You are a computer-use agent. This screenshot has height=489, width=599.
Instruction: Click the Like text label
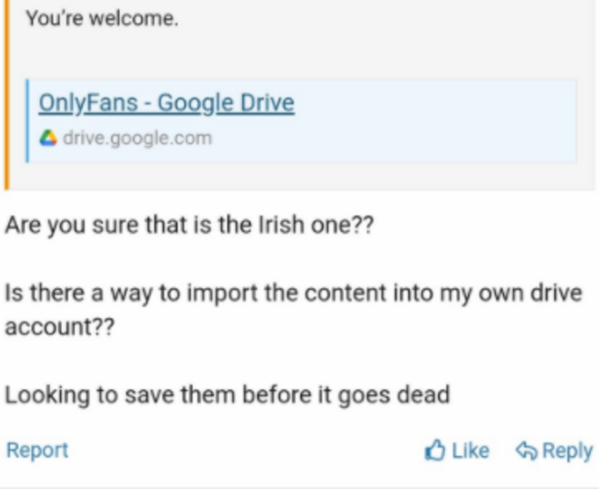coord(470,450)
